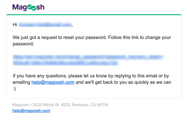
Task: Follow the blurred password reset link's first line
Action: [x=88, y=57]
